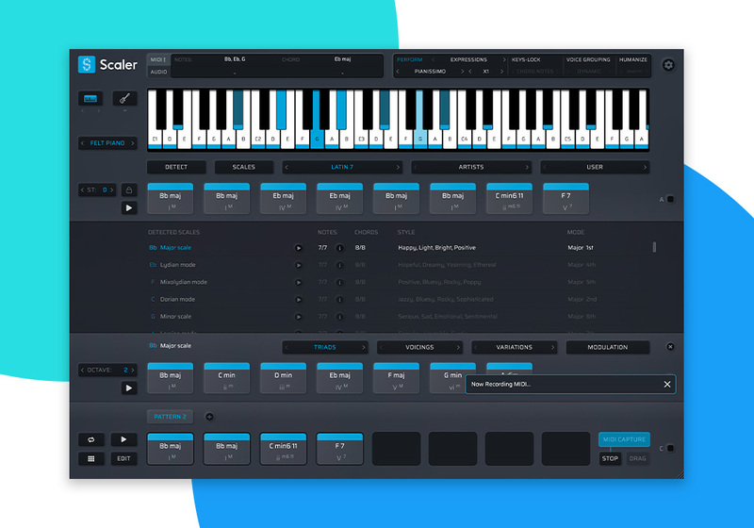This screenshot has height=528, width=754.
Task: Open the info icon for Lydian mode
Action: (339, 266)
